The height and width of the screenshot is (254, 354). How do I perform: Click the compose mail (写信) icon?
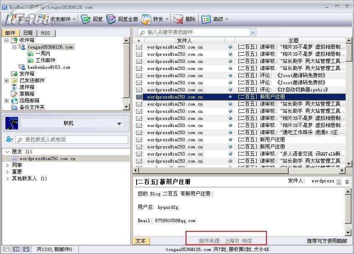click(11, 19)
